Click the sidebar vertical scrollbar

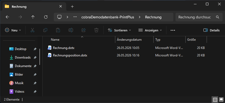(40, 57)
